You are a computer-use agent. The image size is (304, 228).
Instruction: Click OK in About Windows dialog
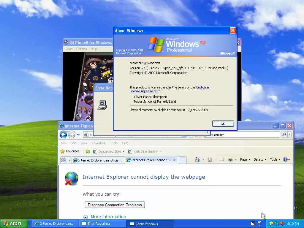point(223,124)
